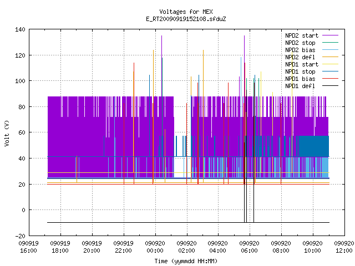Select the E_RT20090919152108.sfduZ filename subtitle
The image size is (355, 266).
(186, 19)
